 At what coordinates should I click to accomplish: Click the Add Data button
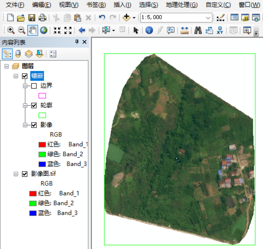[126, 18]
